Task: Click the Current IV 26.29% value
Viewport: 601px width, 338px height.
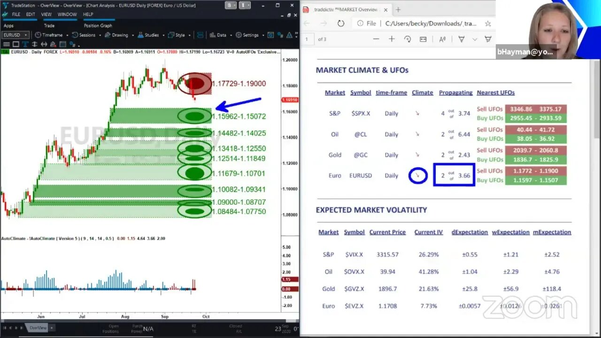Action: pyautogui.click(x=428, y=254)
